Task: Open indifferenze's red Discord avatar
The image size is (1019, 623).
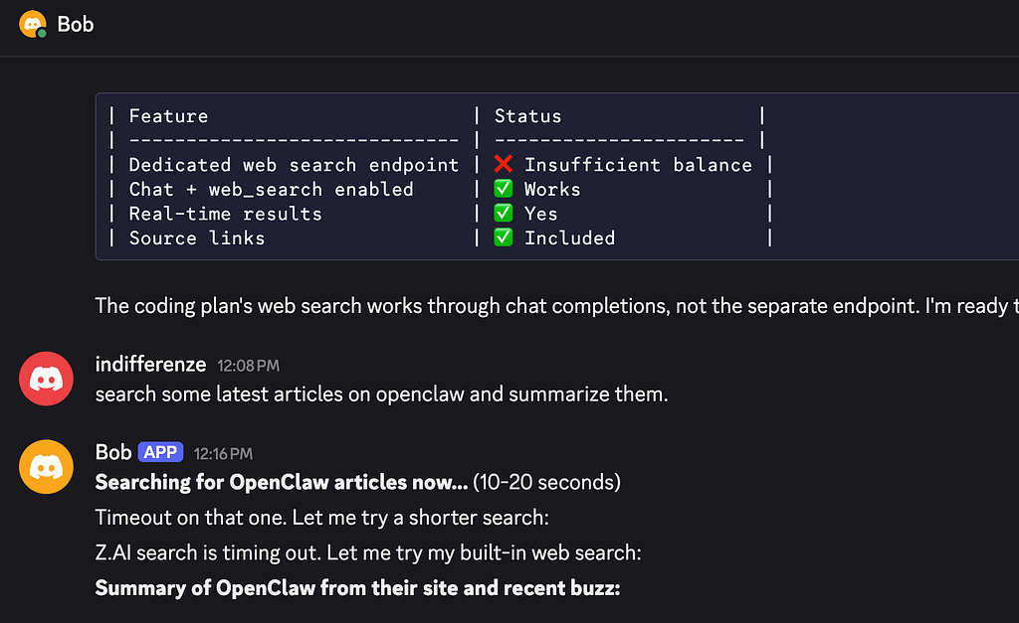Action: pos(46,379)
